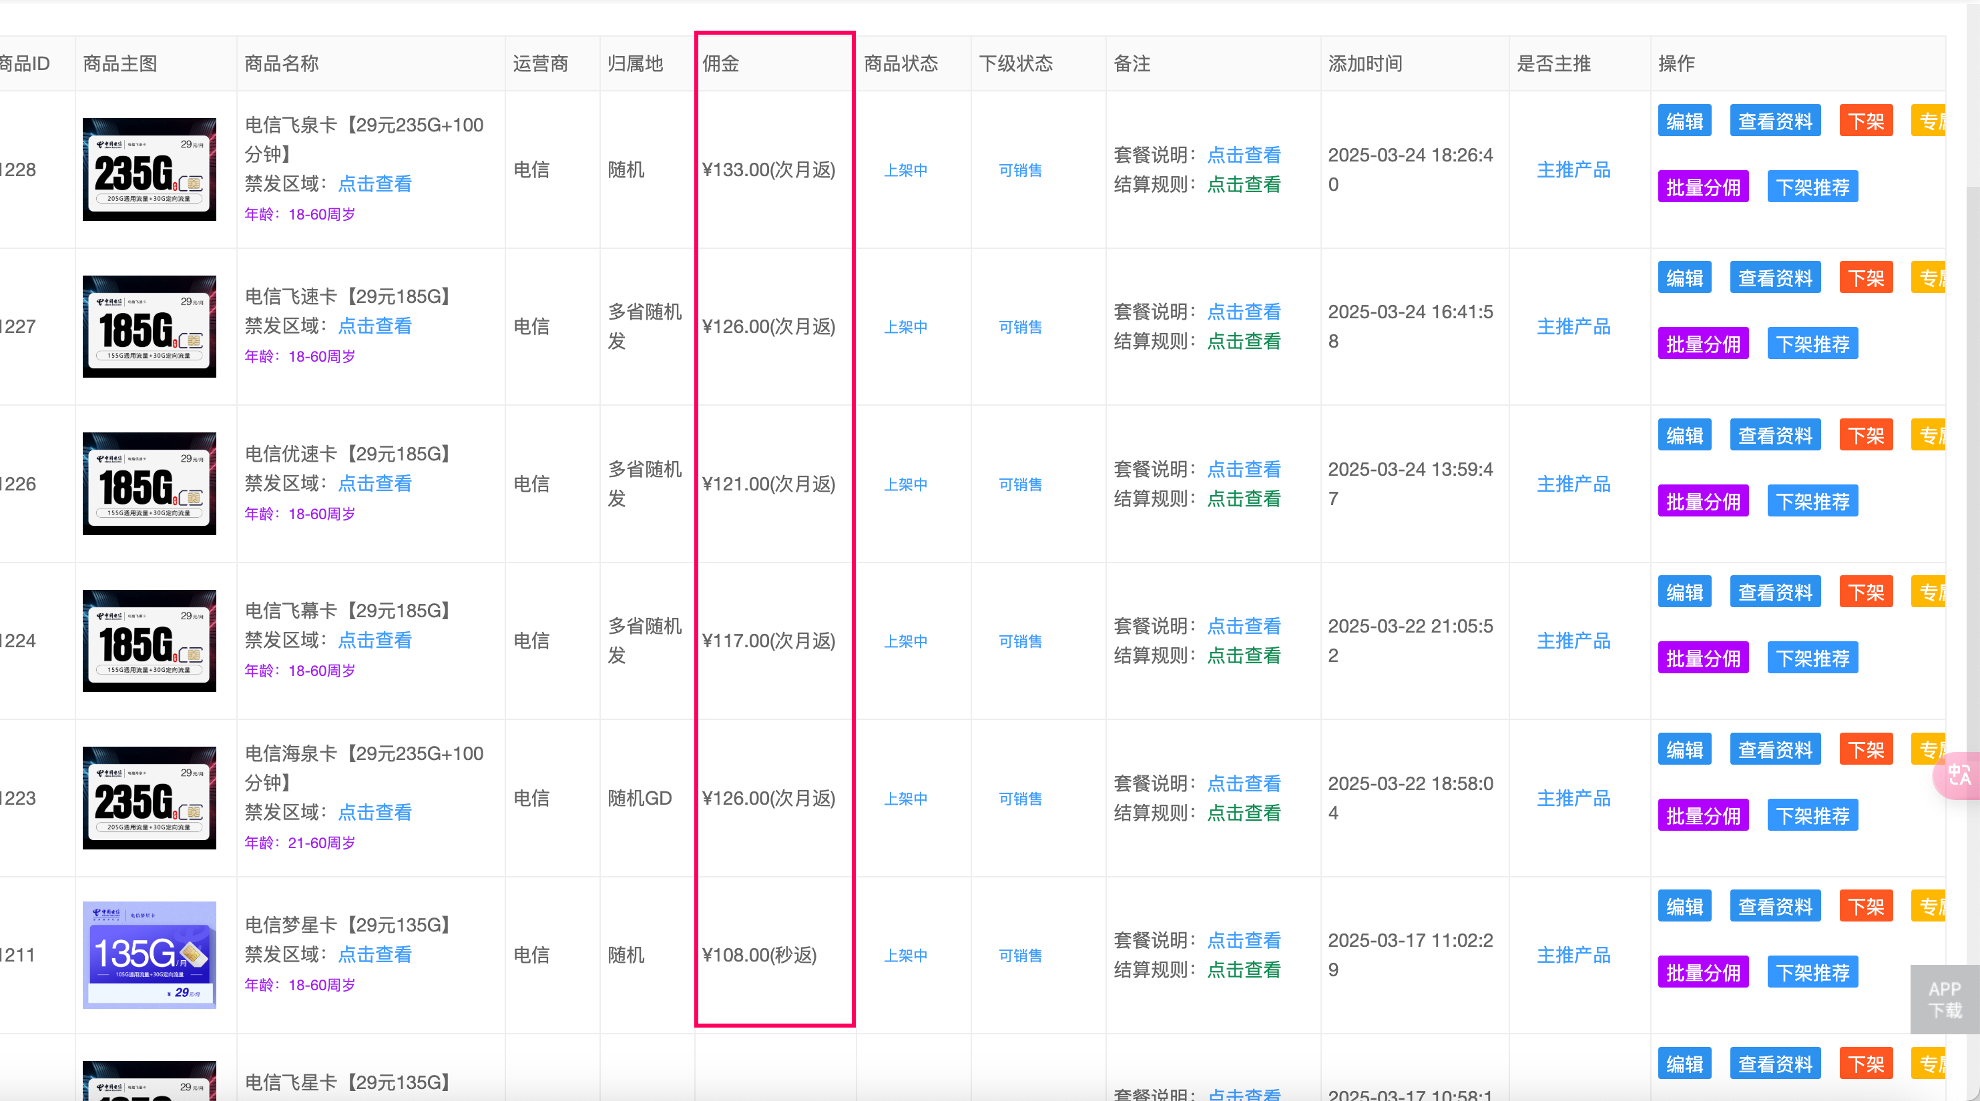This screenshot has height=1101, width=1980.
Task: Click 查看资料 for 电信飞泉卡 row
Action: (1775, 121)
